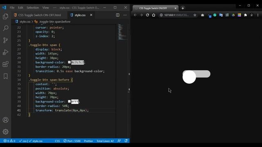
Task: Toggle the switch on the web page
Action: tap(196, 76)
